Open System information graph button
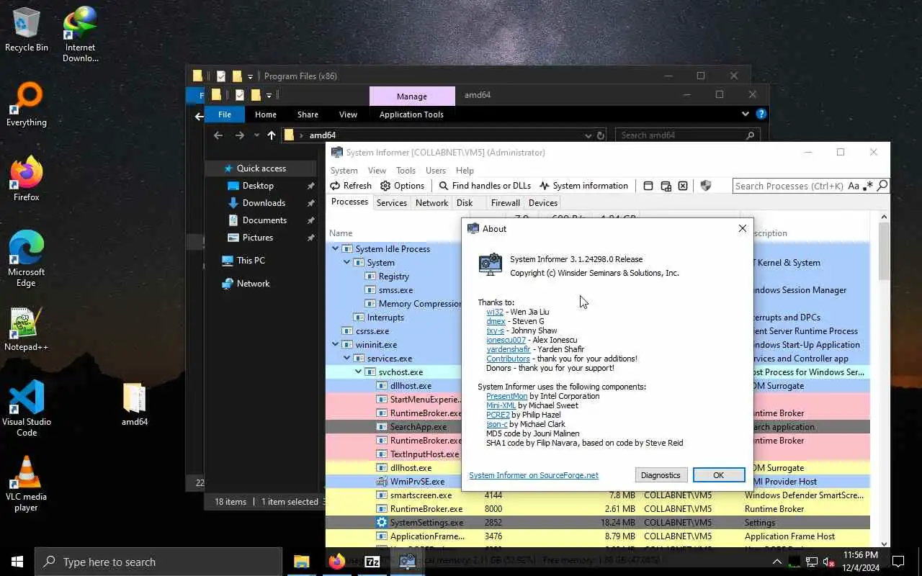This screenshot has height=576, width=922. 583,186
